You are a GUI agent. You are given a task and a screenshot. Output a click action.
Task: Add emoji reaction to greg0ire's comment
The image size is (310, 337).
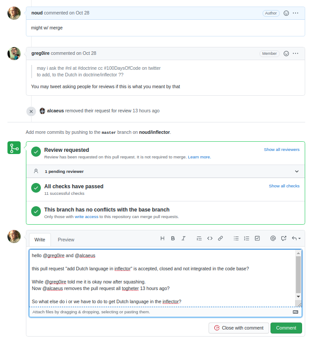tap(286, 54)
